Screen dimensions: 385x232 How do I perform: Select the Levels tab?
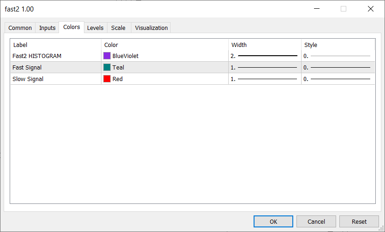pos(95,28)
